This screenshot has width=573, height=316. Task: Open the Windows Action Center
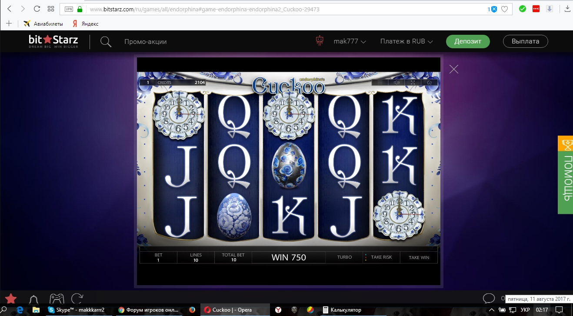tap(559, 310)
